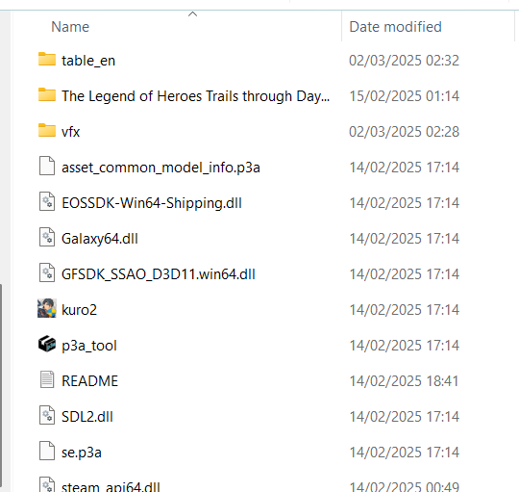The image size is (519, 492).
Task: Select the steam_api64.dll file icon
Action: coord(47,484)
